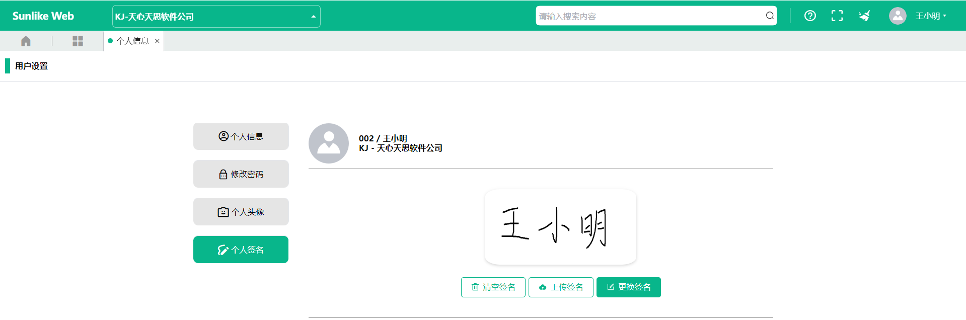This screenshot has width=966, height=320.
Task: Click the 清空签名 button
Action: pyautogui.click(x=493, y=287)
